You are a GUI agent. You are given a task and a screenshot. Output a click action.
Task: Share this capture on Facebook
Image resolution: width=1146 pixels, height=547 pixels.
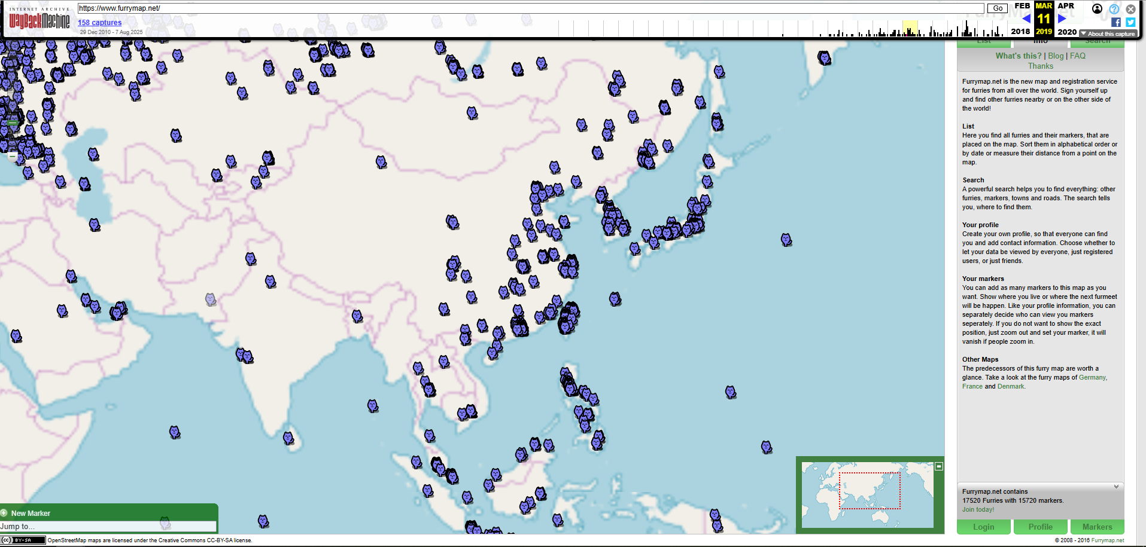pos(1116,22)
